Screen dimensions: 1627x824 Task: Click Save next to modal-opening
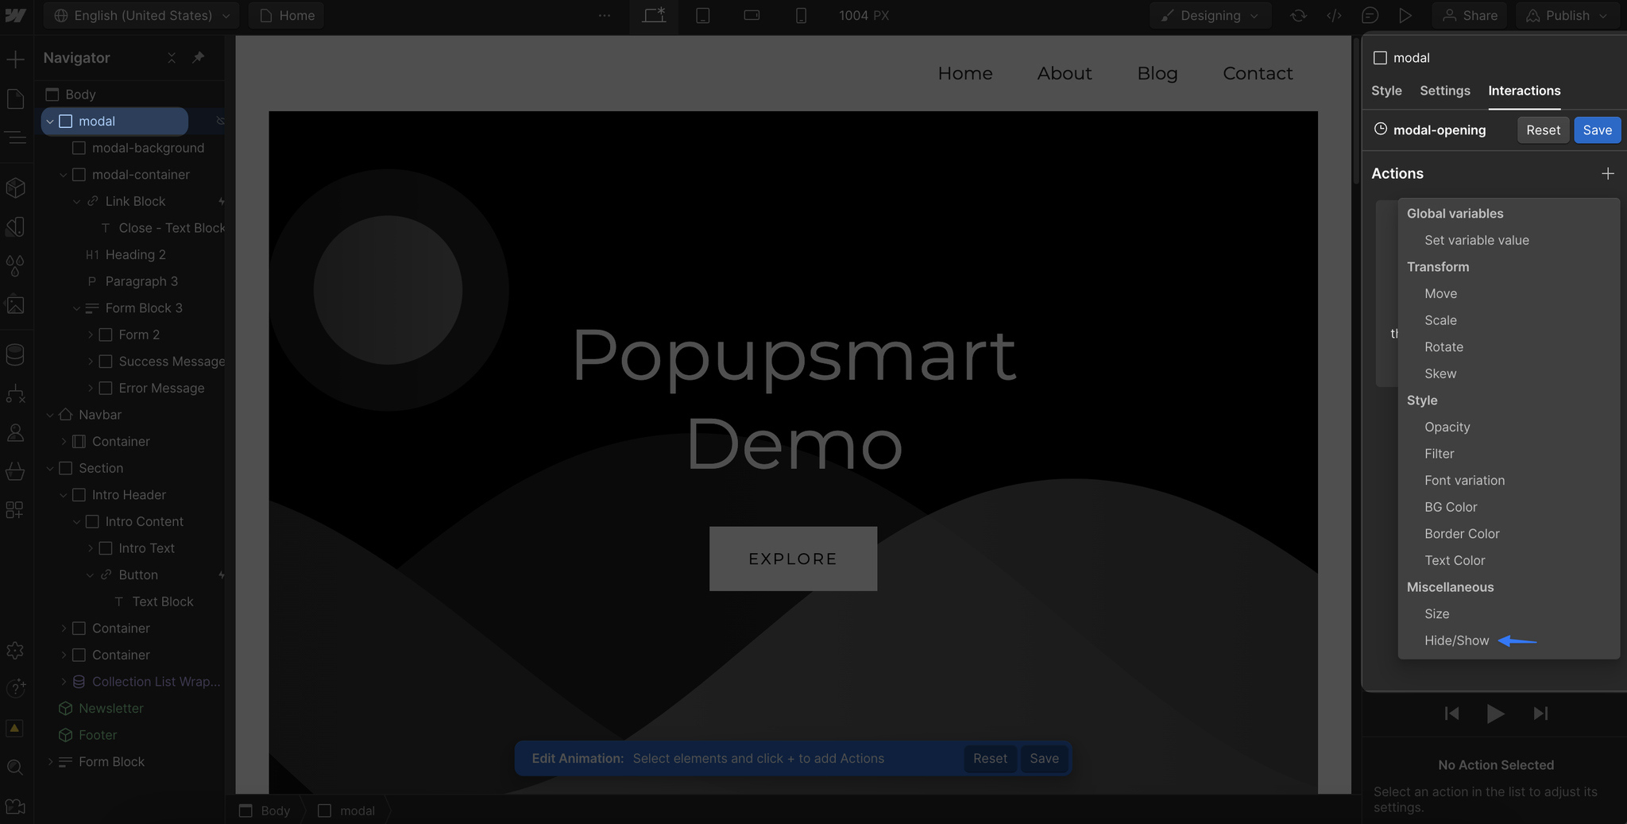pyautogui.click(x=1597, y=130)
